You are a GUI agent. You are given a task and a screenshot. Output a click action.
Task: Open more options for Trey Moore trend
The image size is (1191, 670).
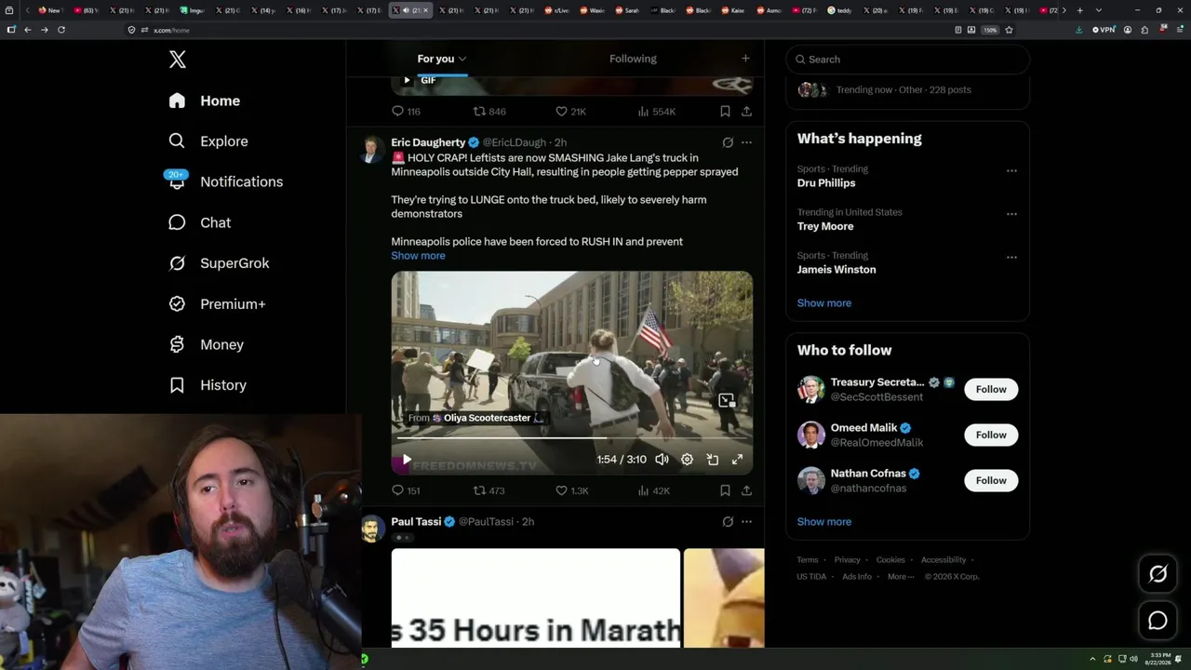[1011, 214]
